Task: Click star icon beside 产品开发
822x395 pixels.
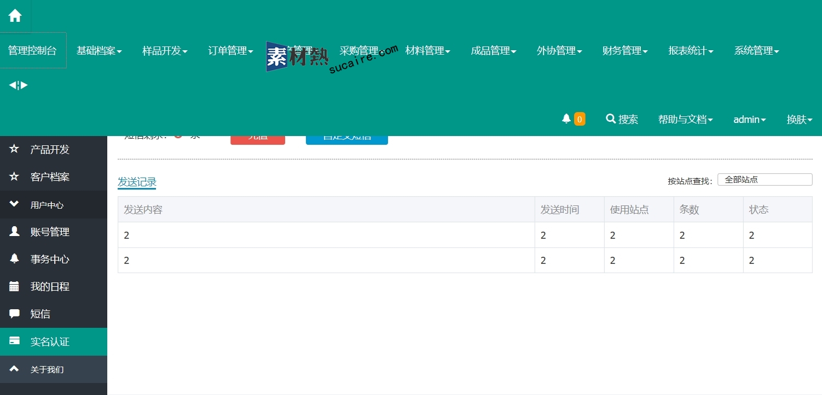Action: (x=14, y=149)
